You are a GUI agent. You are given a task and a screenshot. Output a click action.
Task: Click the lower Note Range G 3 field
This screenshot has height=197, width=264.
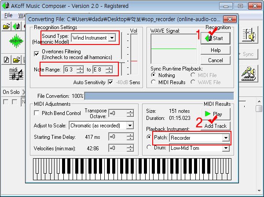tap(70, 70)
